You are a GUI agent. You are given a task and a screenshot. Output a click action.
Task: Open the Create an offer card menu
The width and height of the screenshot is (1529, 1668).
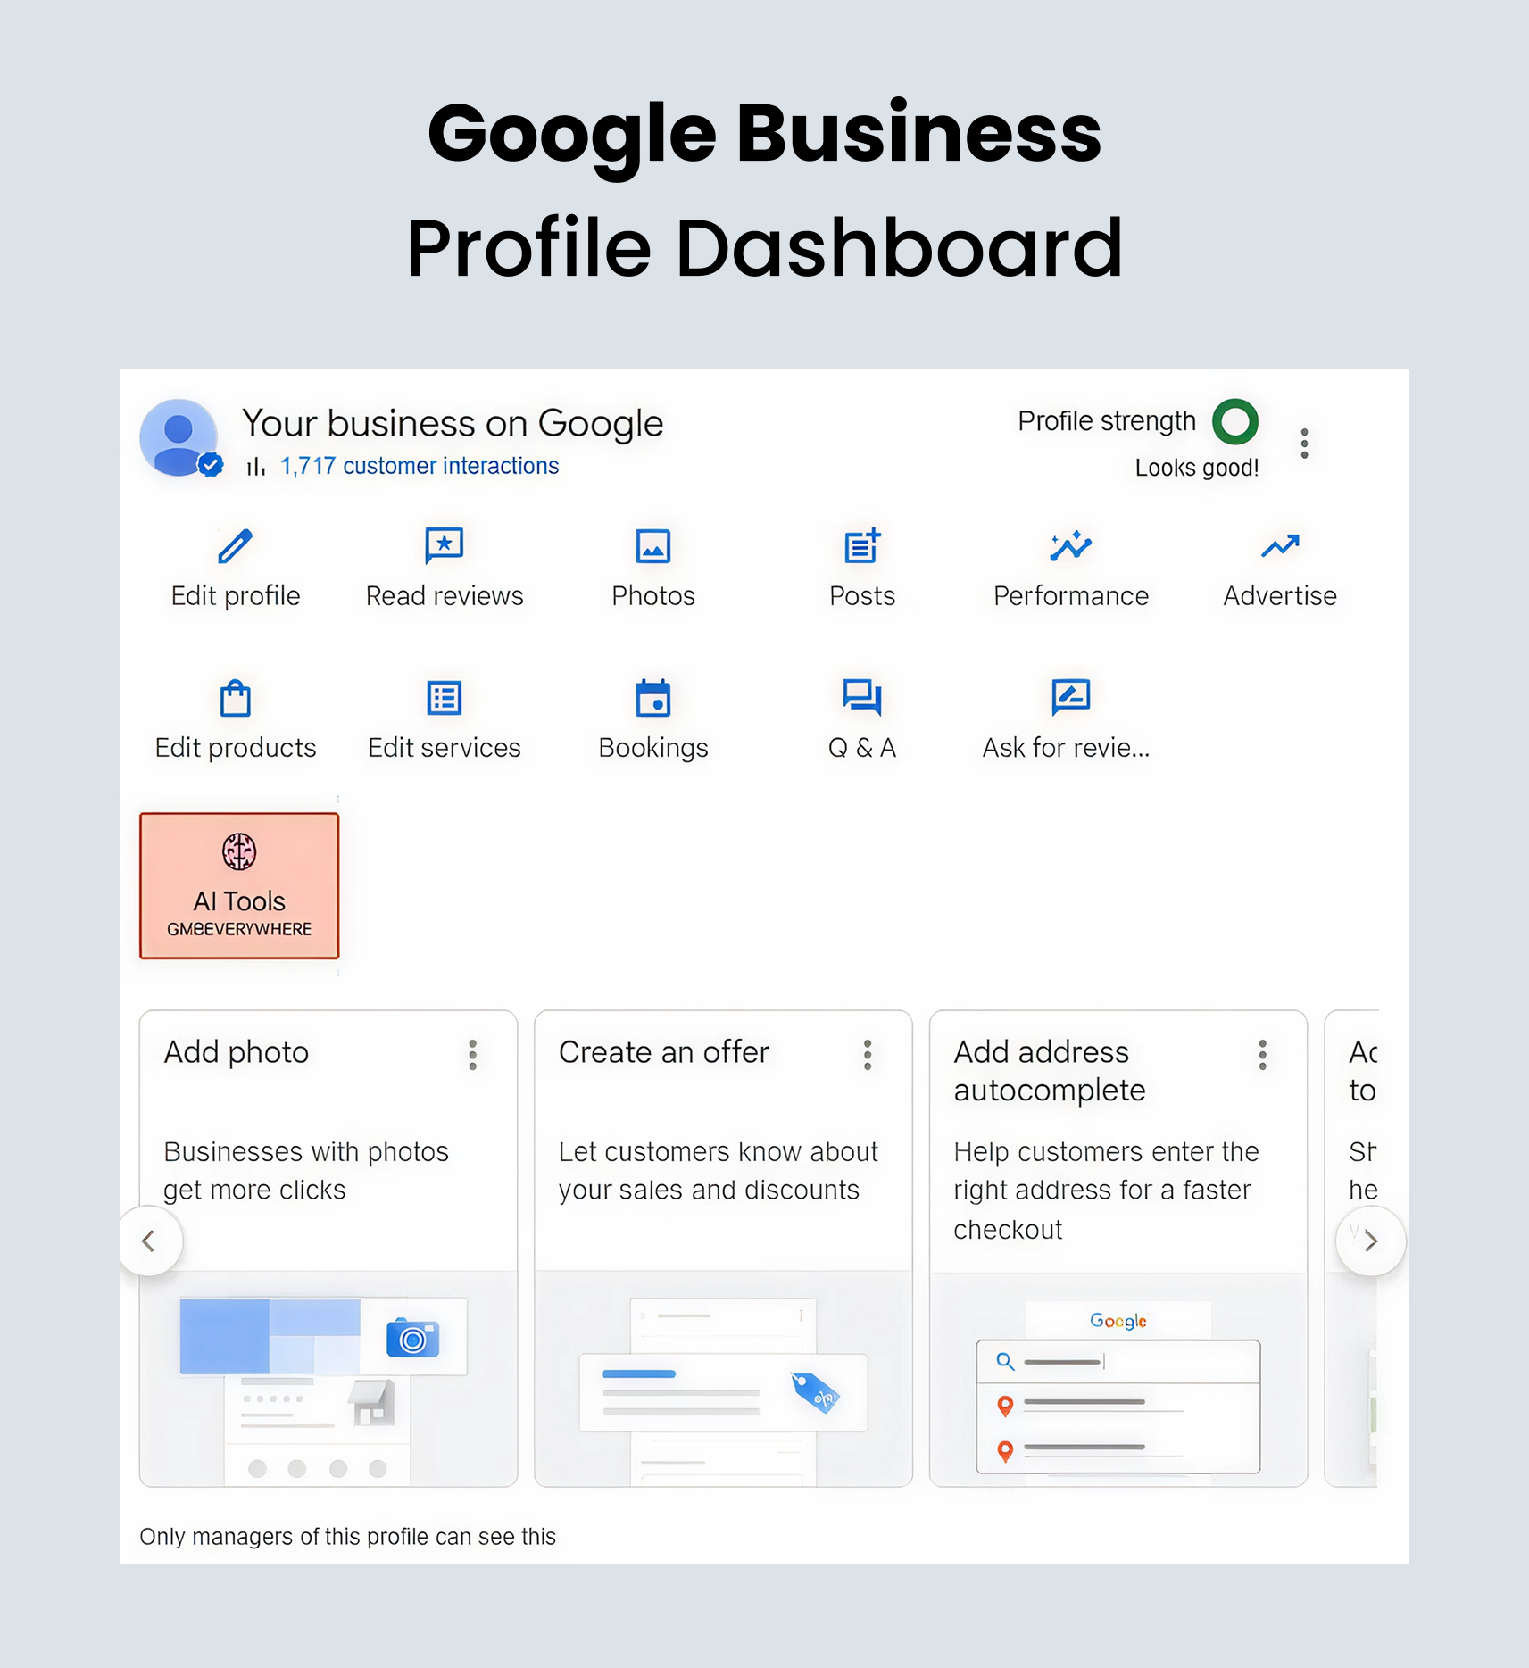click(x=867, y=1055)
